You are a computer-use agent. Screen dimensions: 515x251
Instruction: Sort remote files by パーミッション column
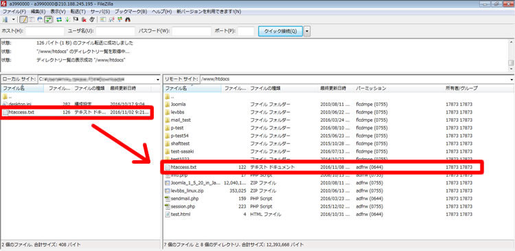pos(398,88)
